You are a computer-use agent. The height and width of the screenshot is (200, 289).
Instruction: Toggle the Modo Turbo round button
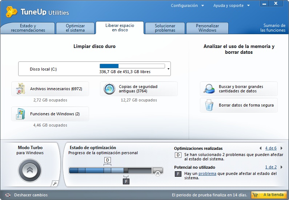pos(30,170)
